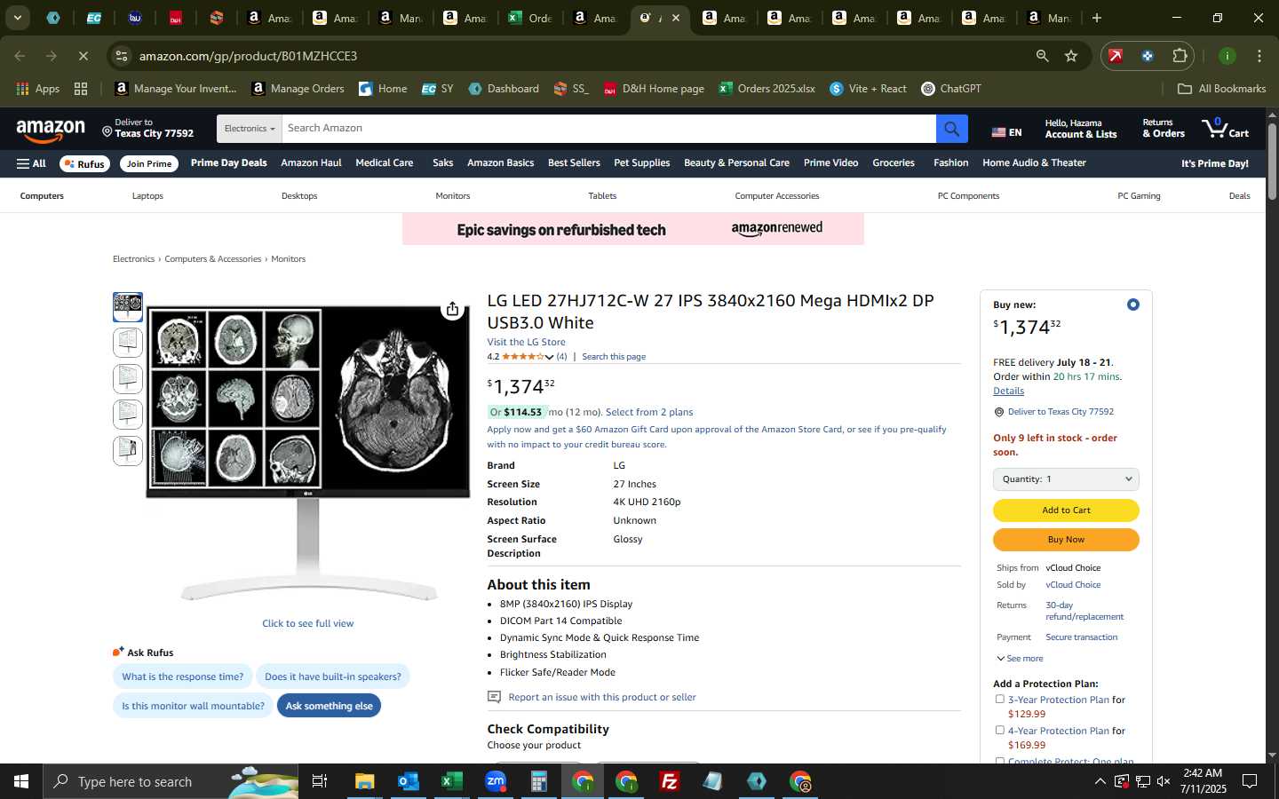This screenshot has height=799, width=1279.
Task: Expand the star rating chevron
Action: [549, 357]
